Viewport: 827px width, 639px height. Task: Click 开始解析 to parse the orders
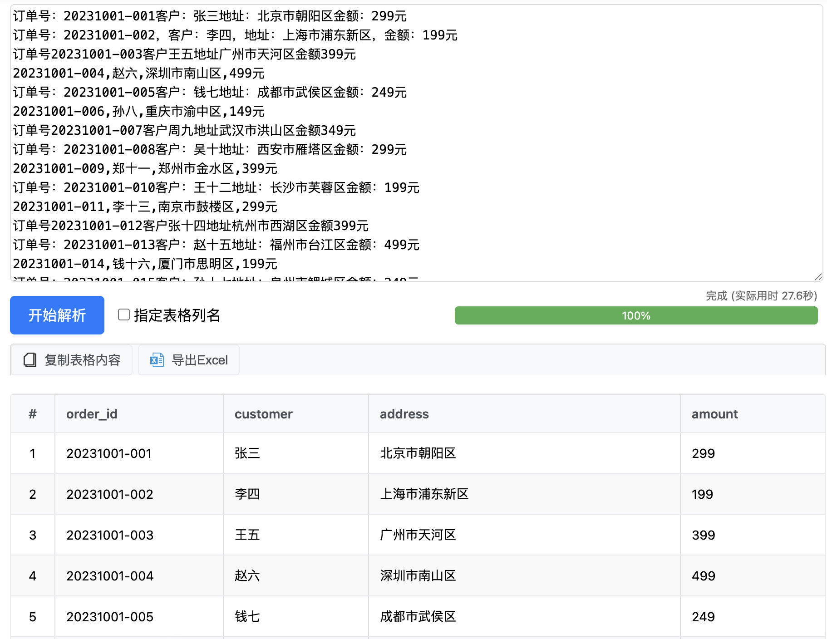click(57, 315)
